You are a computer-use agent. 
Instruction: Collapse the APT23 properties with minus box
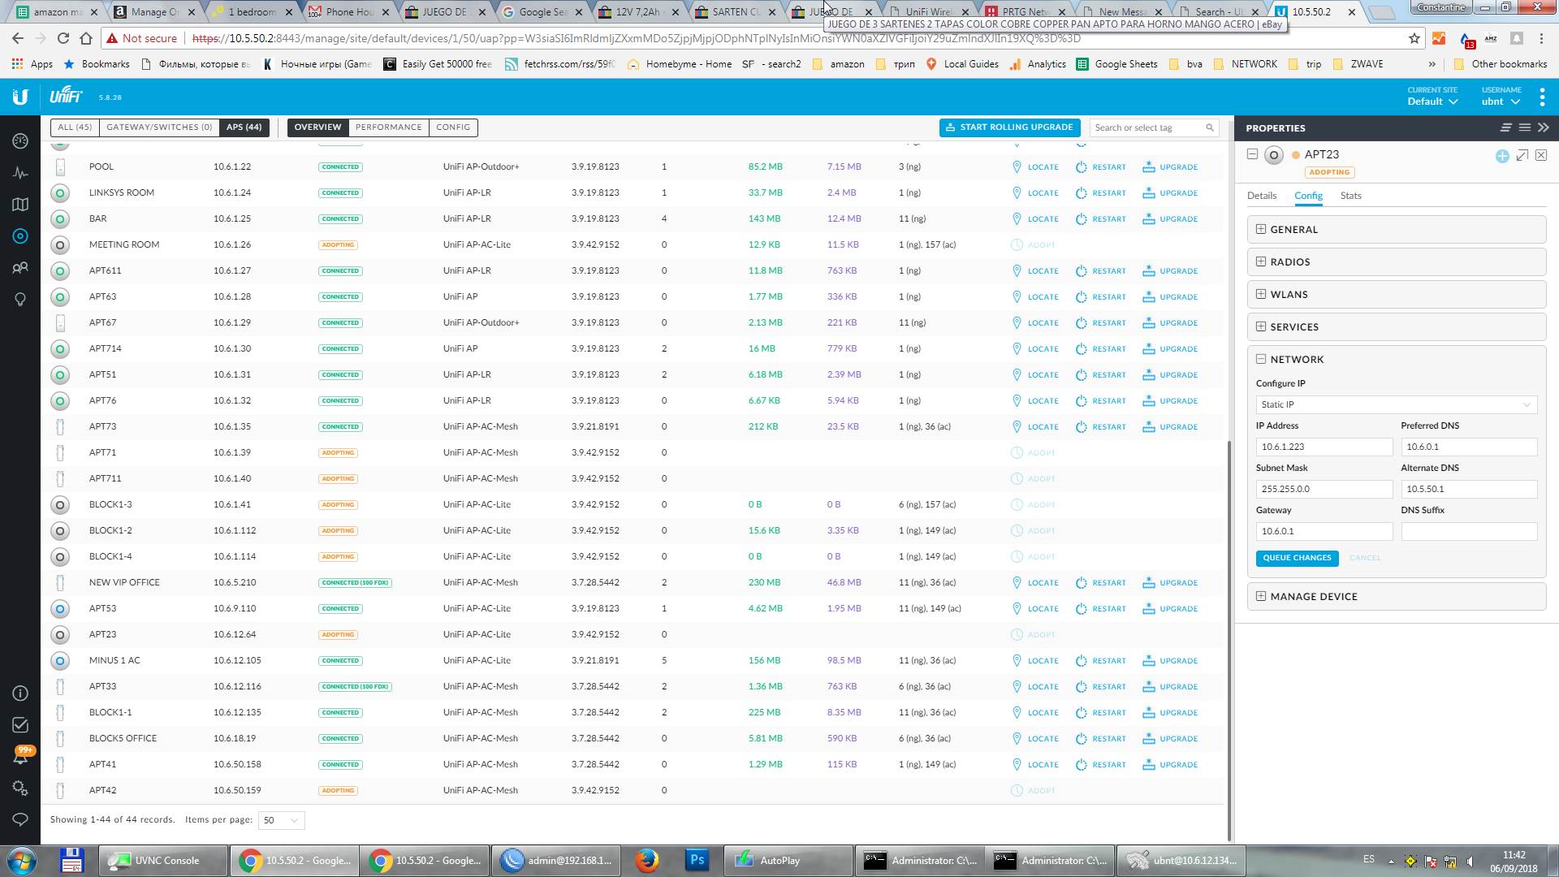[1252, 154]
